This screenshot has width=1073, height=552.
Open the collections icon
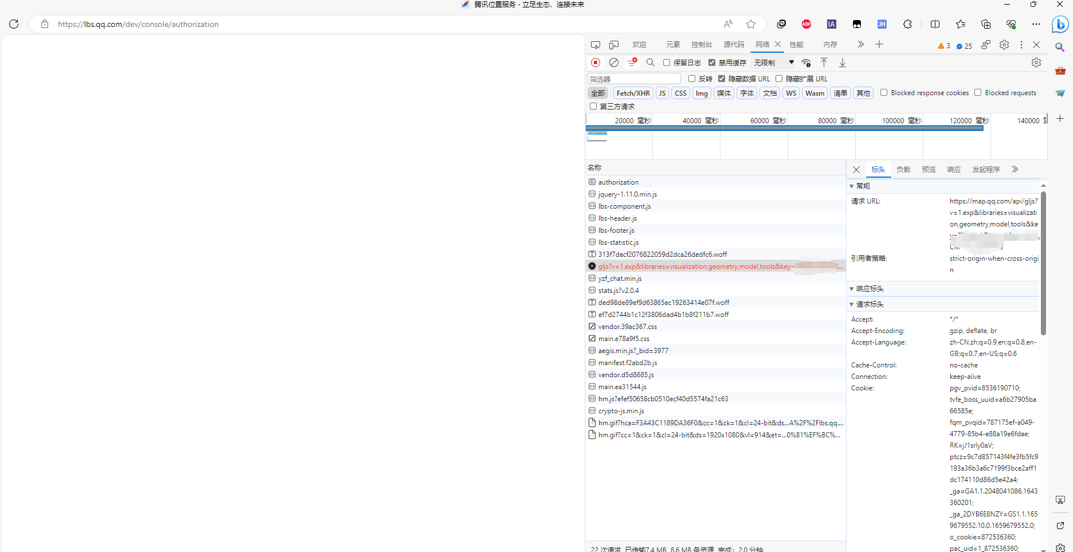(986, 24)
